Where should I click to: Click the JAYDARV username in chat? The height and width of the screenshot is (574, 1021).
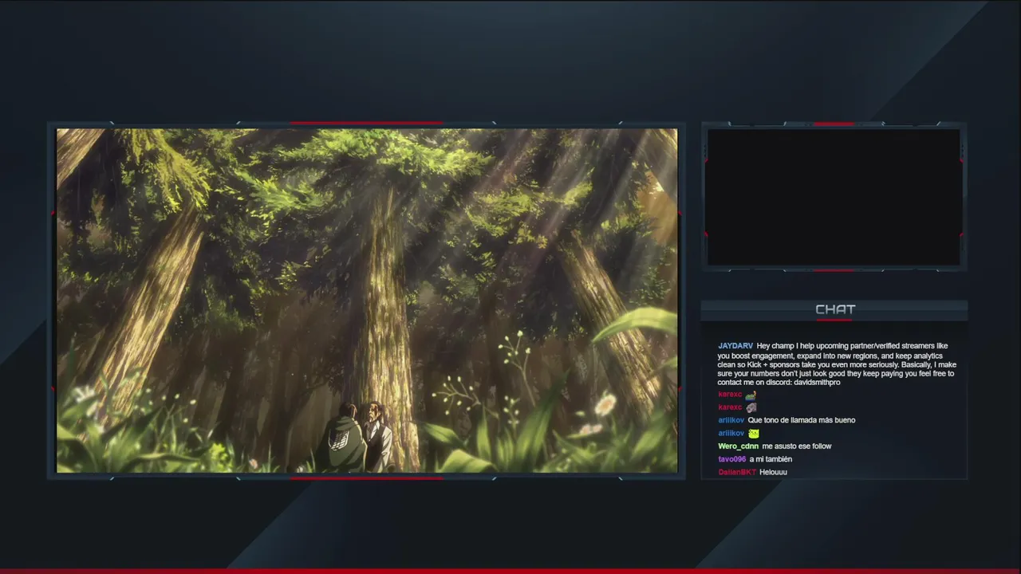tap(735, 346)
